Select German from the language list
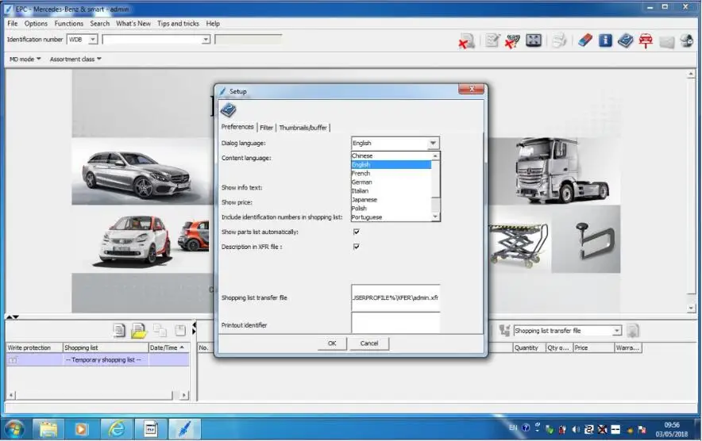 [362, 182]
